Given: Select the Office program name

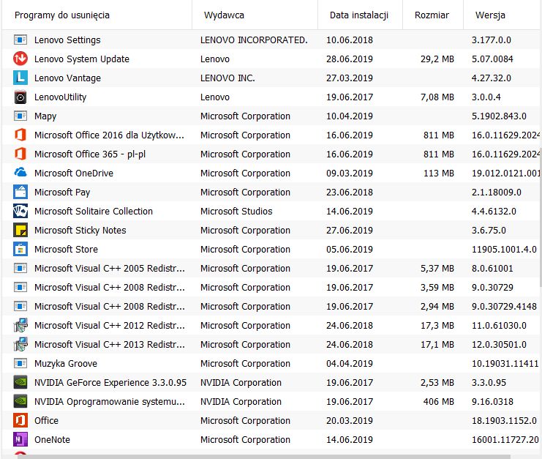Looking at the screenshot, I should (46, 420).
